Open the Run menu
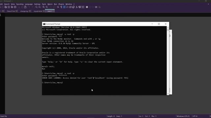The width and height of the screenshot is (211, 118). tap(55, 4)
